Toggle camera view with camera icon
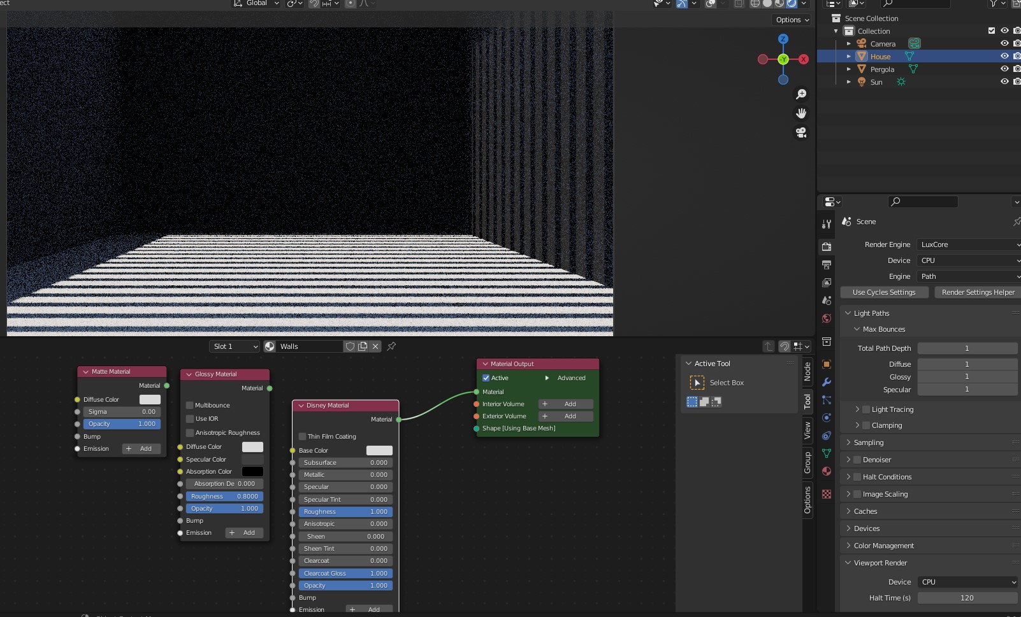The image size is (1021, 617). [x=801, y=132]
